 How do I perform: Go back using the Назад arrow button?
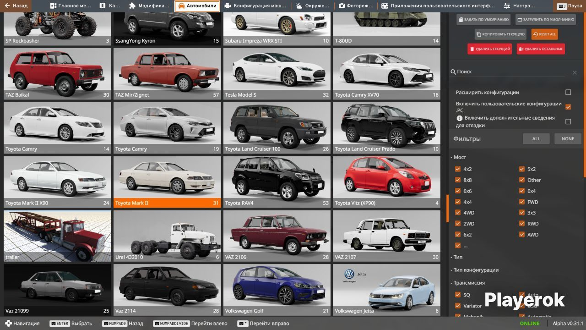pyautogui.click(x=16, y=6)
